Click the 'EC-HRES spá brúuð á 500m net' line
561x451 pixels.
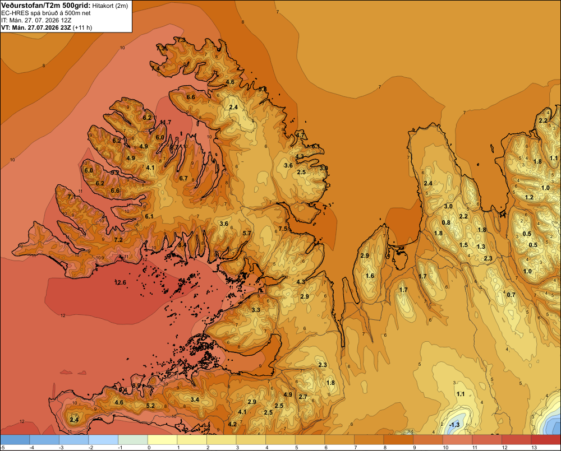coord(46,13)
